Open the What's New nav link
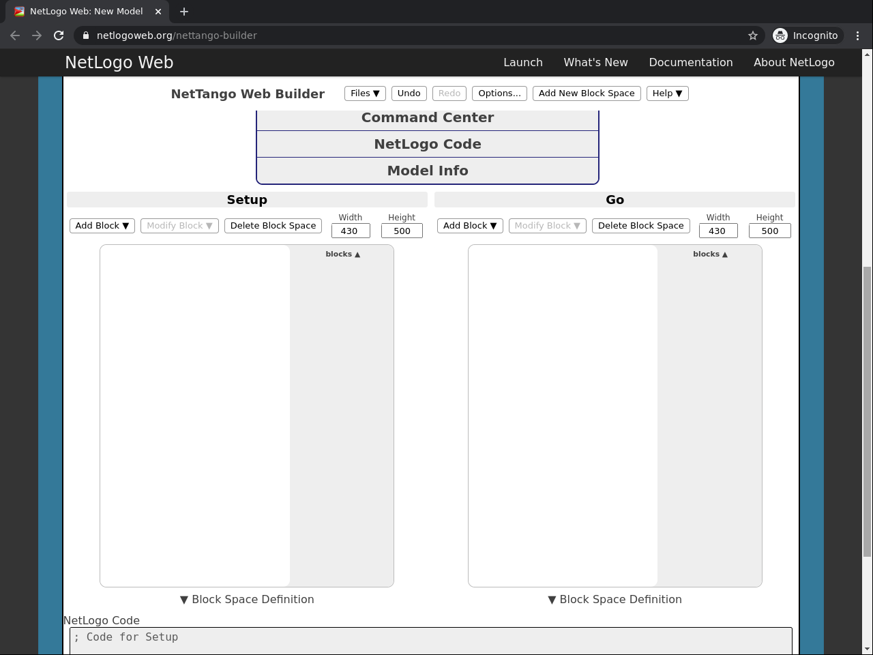 point(596,62)
